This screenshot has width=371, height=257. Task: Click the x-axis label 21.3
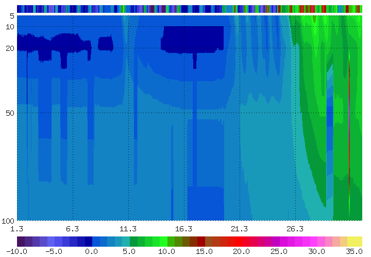[x=240, y=229]
